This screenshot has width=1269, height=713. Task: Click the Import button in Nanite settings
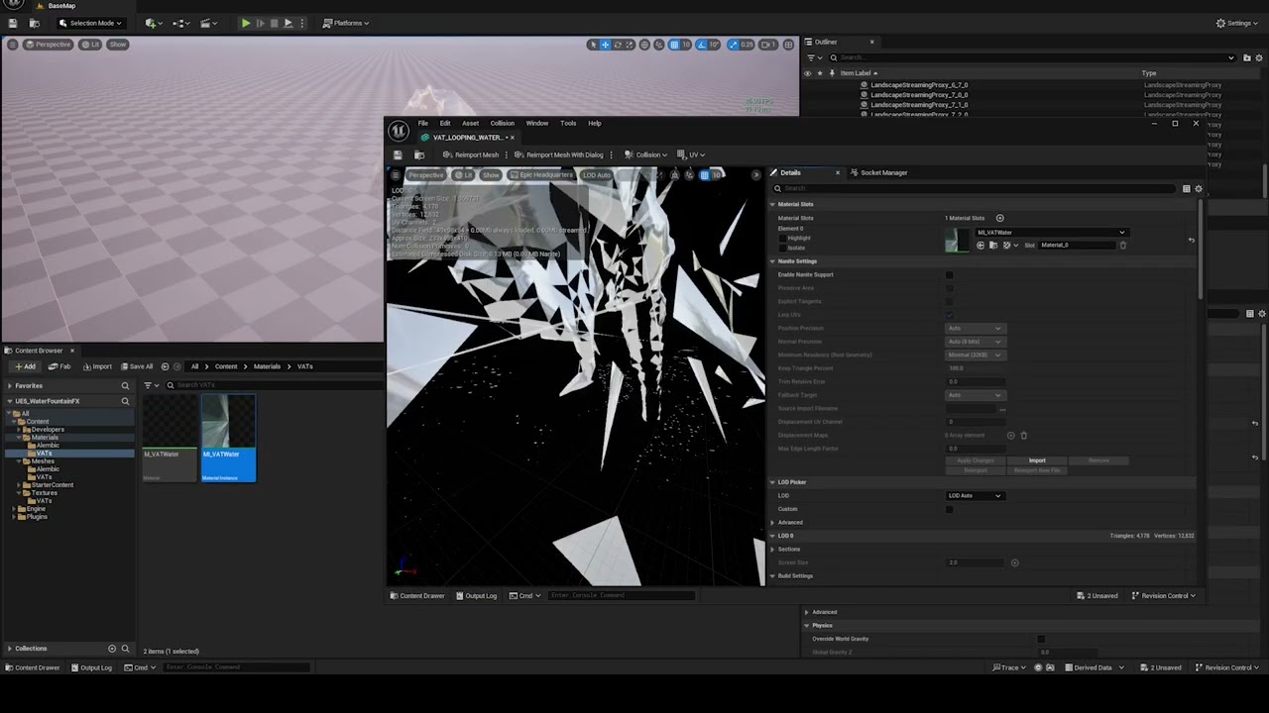coord(1037,460)
